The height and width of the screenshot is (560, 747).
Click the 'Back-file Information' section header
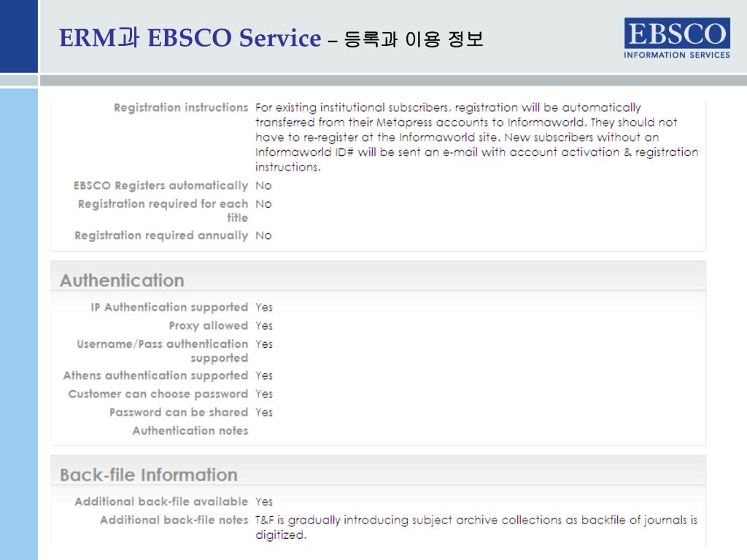tap(149, 475)
